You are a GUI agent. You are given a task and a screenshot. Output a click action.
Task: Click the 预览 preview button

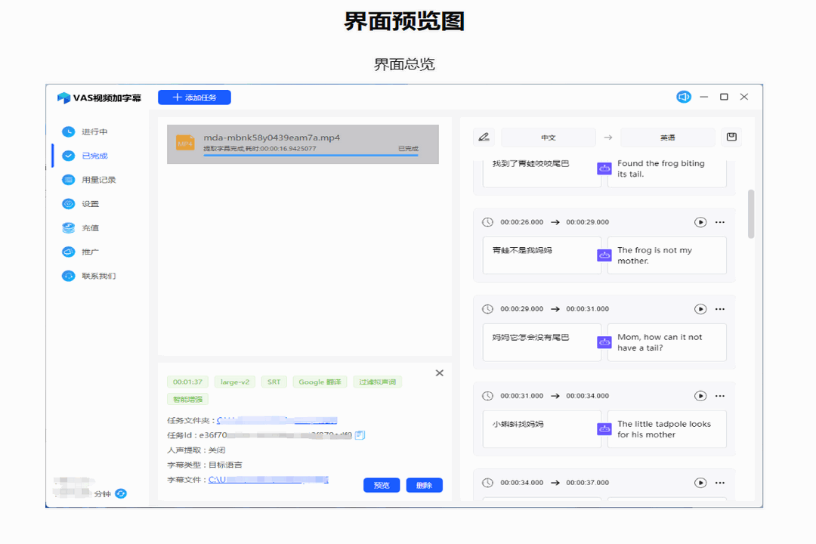381,484
